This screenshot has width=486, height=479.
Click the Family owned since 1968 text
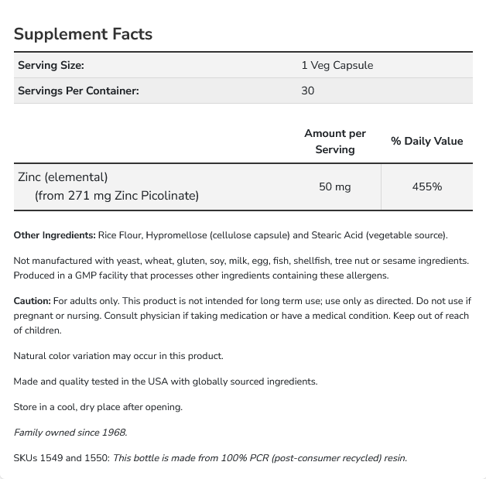coord(70,433)
